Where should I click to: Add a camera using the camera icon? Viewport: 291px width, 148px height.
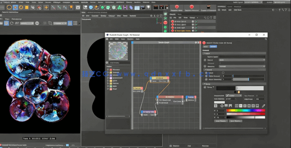pyautogui.click(x=143, y=8)
